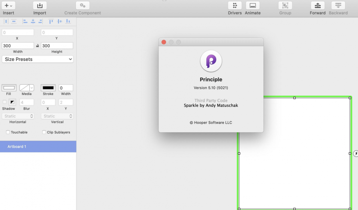Click the Hooper Software LLC copyright text
This screenshot has height=210, width=358.
(x=211, y=123)
